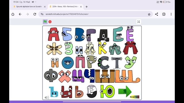Screen dimensions: 184x103
Task: Select the teal letter Е character
Action: [118, 34]
